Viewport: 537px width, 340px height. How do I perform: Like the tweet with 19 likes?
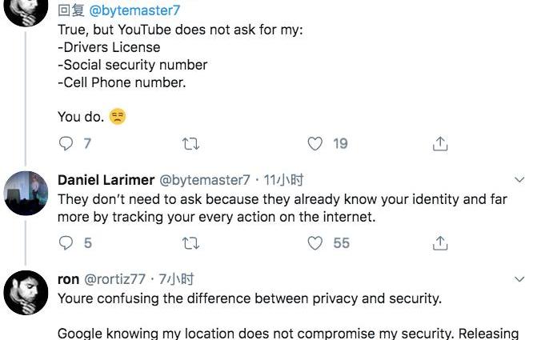coord(315,144)
